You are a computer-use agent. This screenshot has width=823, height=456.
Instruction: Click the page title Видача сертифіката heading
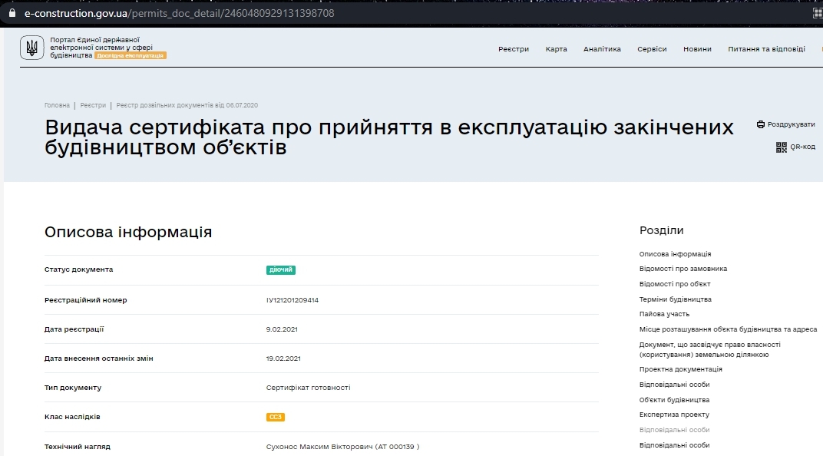(389, 137)
